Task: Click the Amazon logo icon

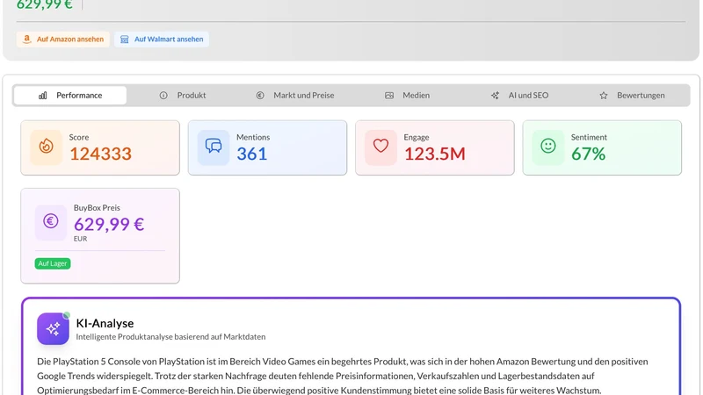Action: pos(27,39)
